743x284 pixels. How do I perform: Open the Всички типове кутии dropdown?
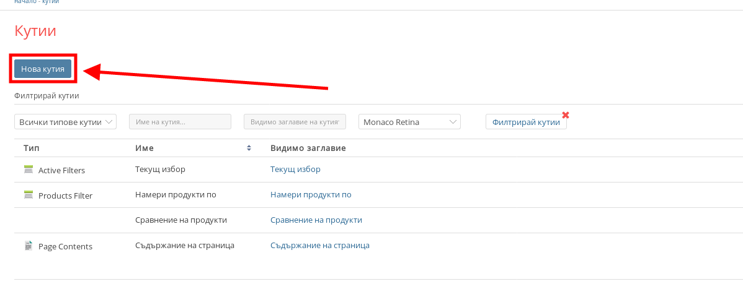coord(65,122)
